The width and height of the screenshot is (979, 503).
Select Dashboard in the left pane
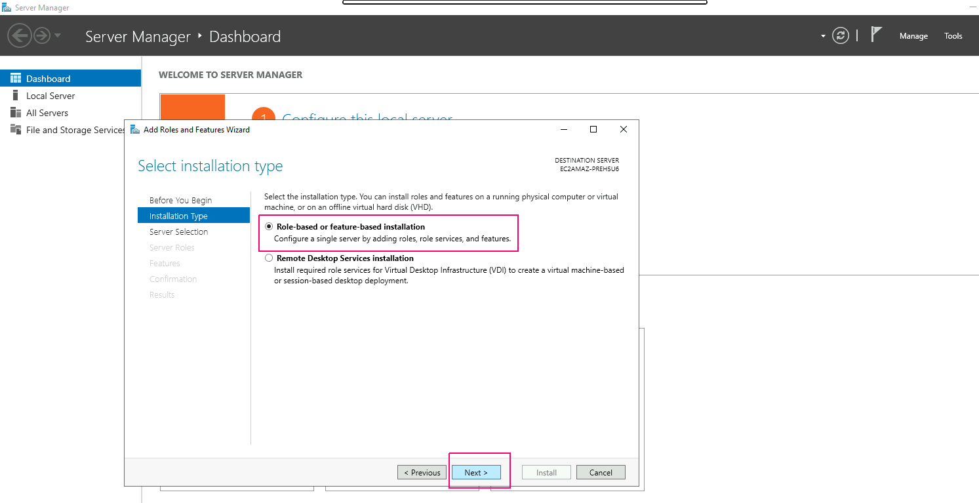click(70, 79)
